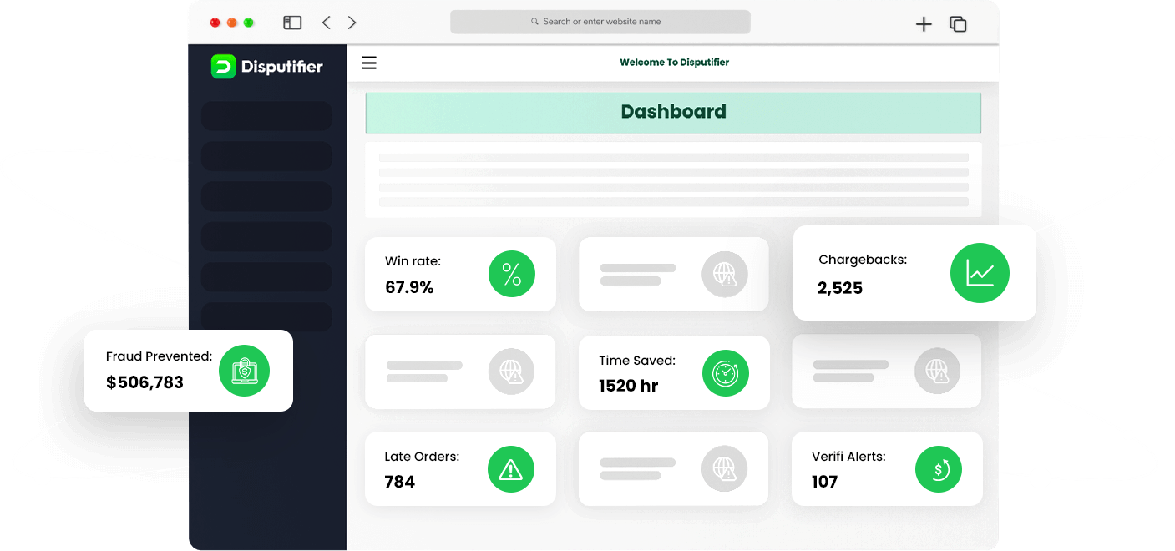Open the Fraud Prevented shopping bag icon
1175x551 pixels.
[244, 371]
